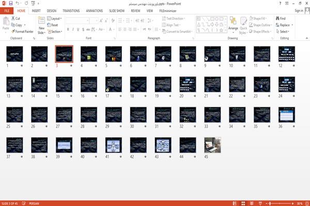The height and width of the screenshot is (206, 310).
Task: Select slide 12 thumbnail with diagram
Action: (x=287, y=54)
